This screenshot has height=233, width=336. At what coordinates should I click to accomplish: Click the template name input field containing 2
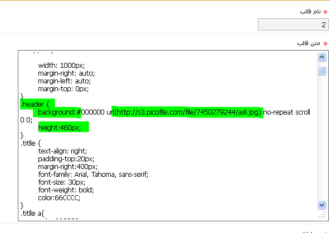tap(293, 24)
